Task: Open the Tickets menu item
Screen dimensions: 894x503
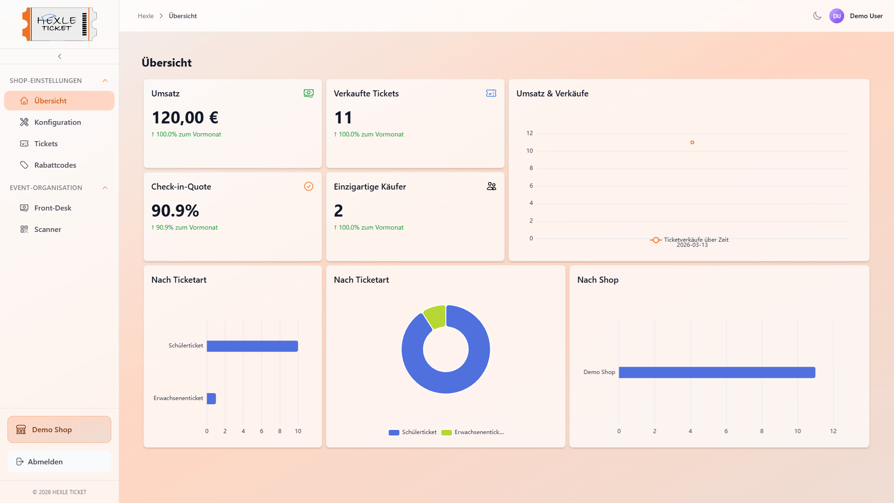Action: click(x=46, y=143)
